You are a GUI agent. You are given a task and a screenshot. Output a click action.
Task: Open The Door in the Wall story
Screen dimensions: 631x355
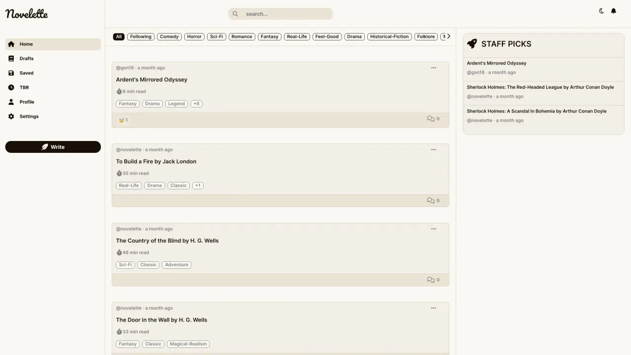162,320
